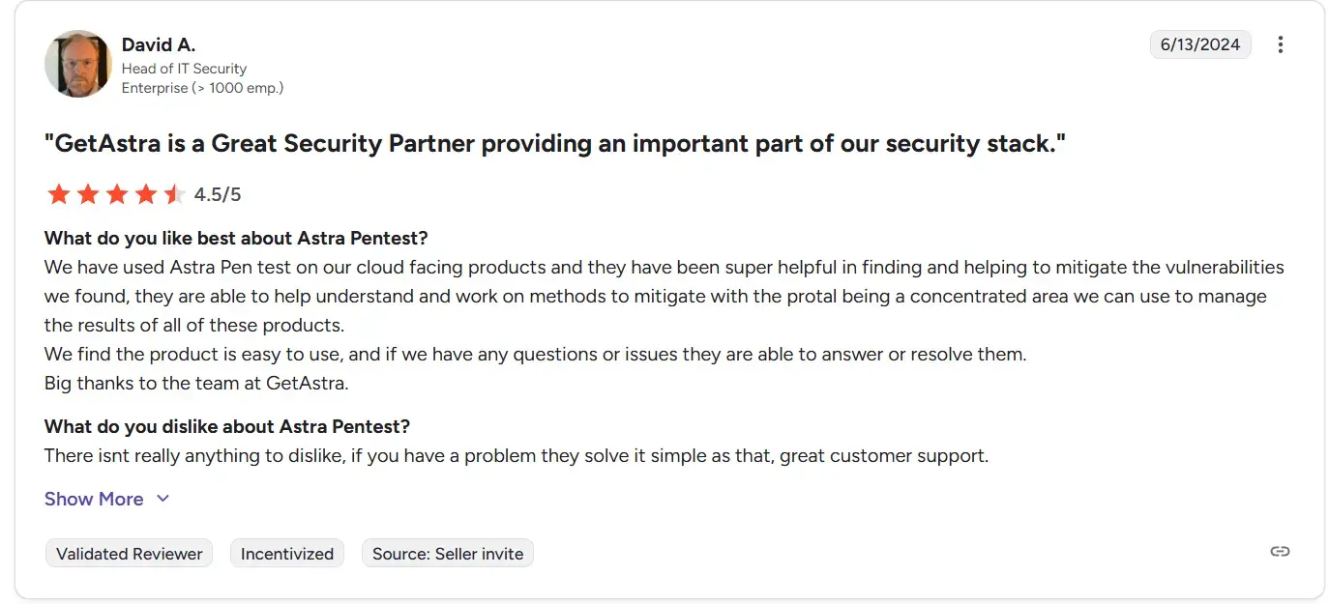Image resolution: width=1329 pixels, height=604 pixels.
Task: Click the first red star in the rating
Action: (x=58, y=193)
